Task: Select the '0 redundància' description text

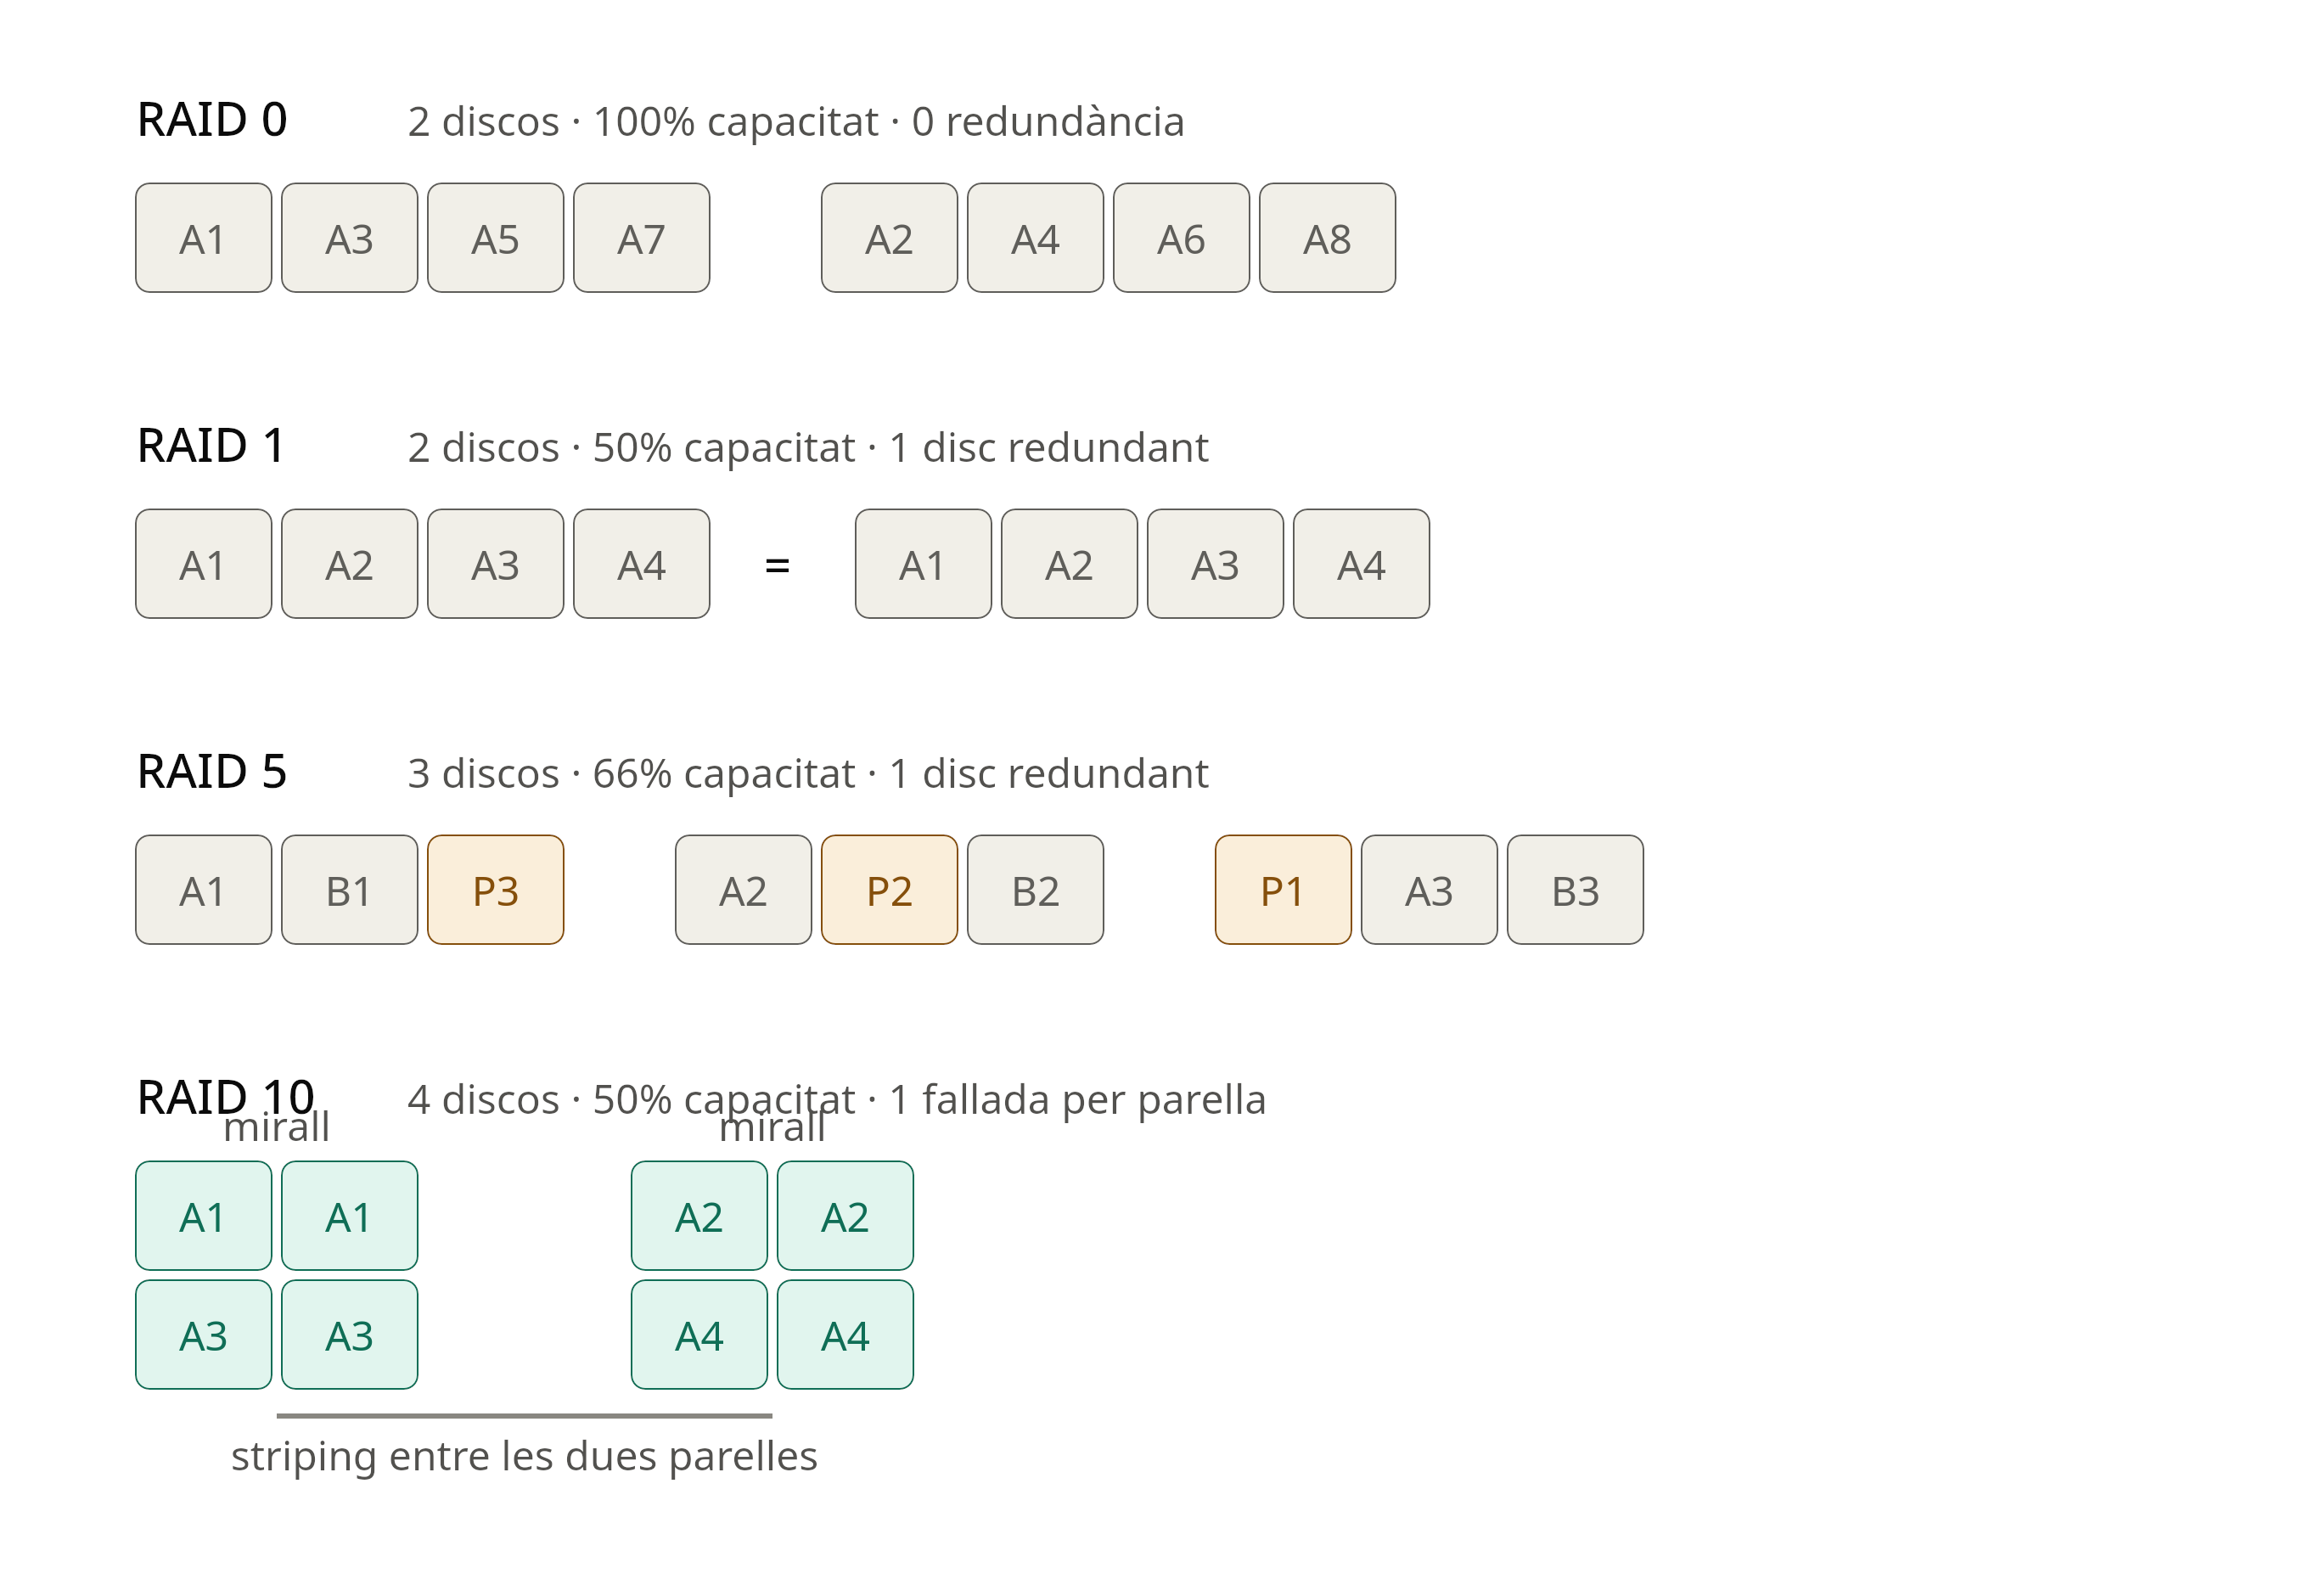Action: [1048, 122]
